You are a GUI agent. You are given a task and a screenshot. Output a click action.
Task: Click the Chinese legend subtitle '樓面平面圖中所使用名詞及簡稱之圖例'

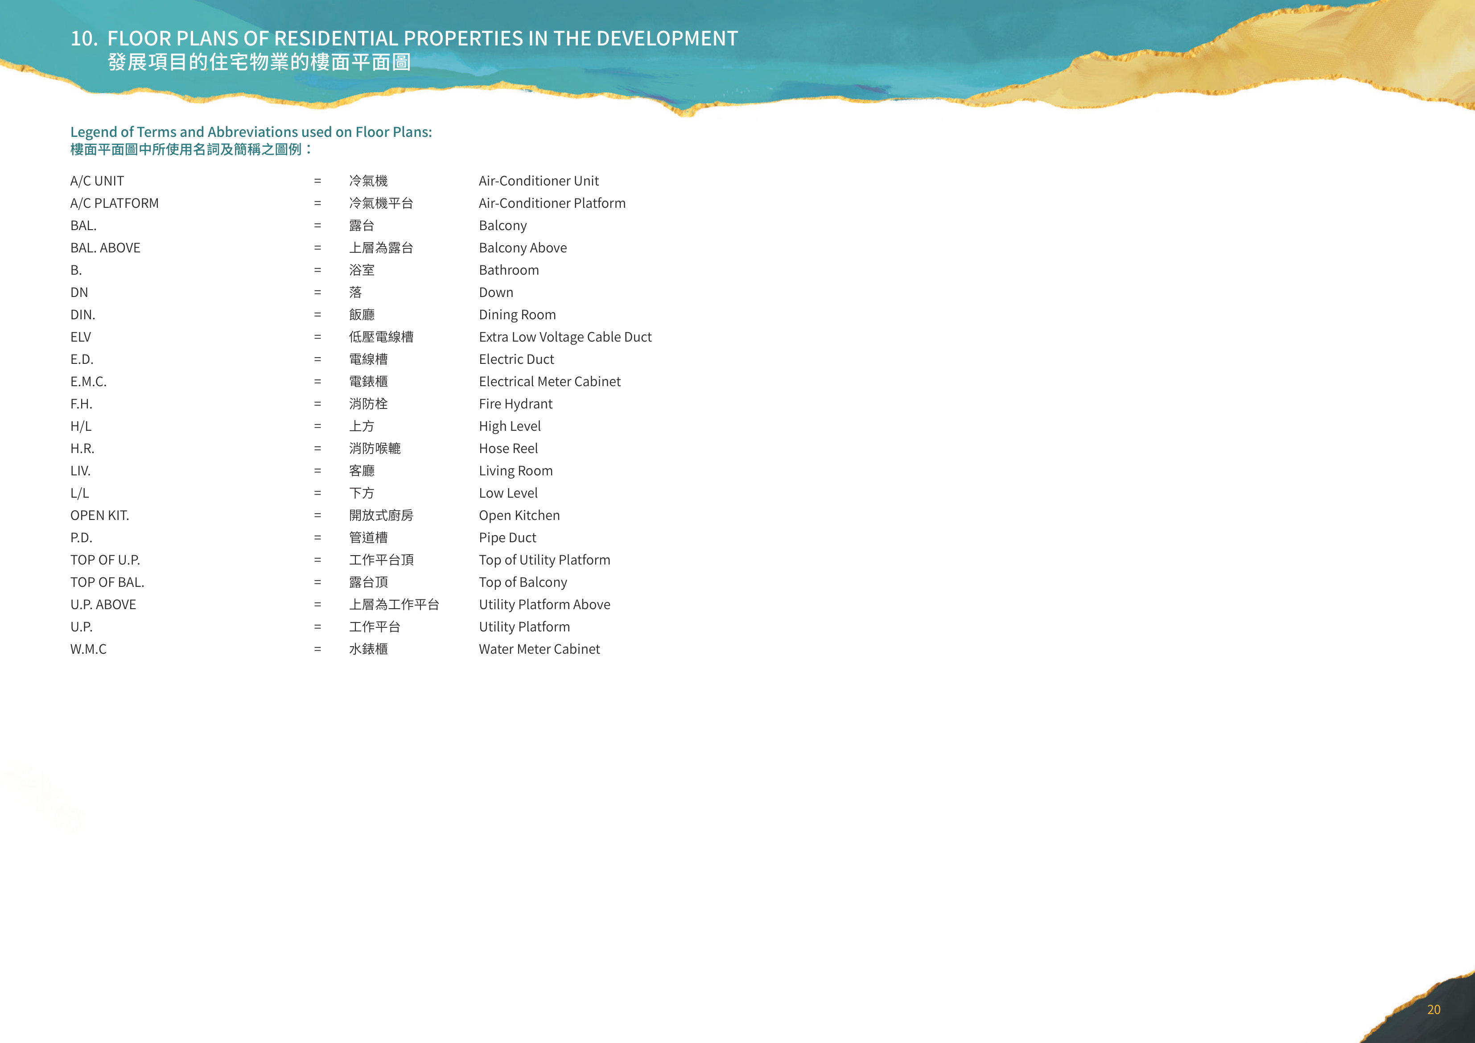[185, 149]
